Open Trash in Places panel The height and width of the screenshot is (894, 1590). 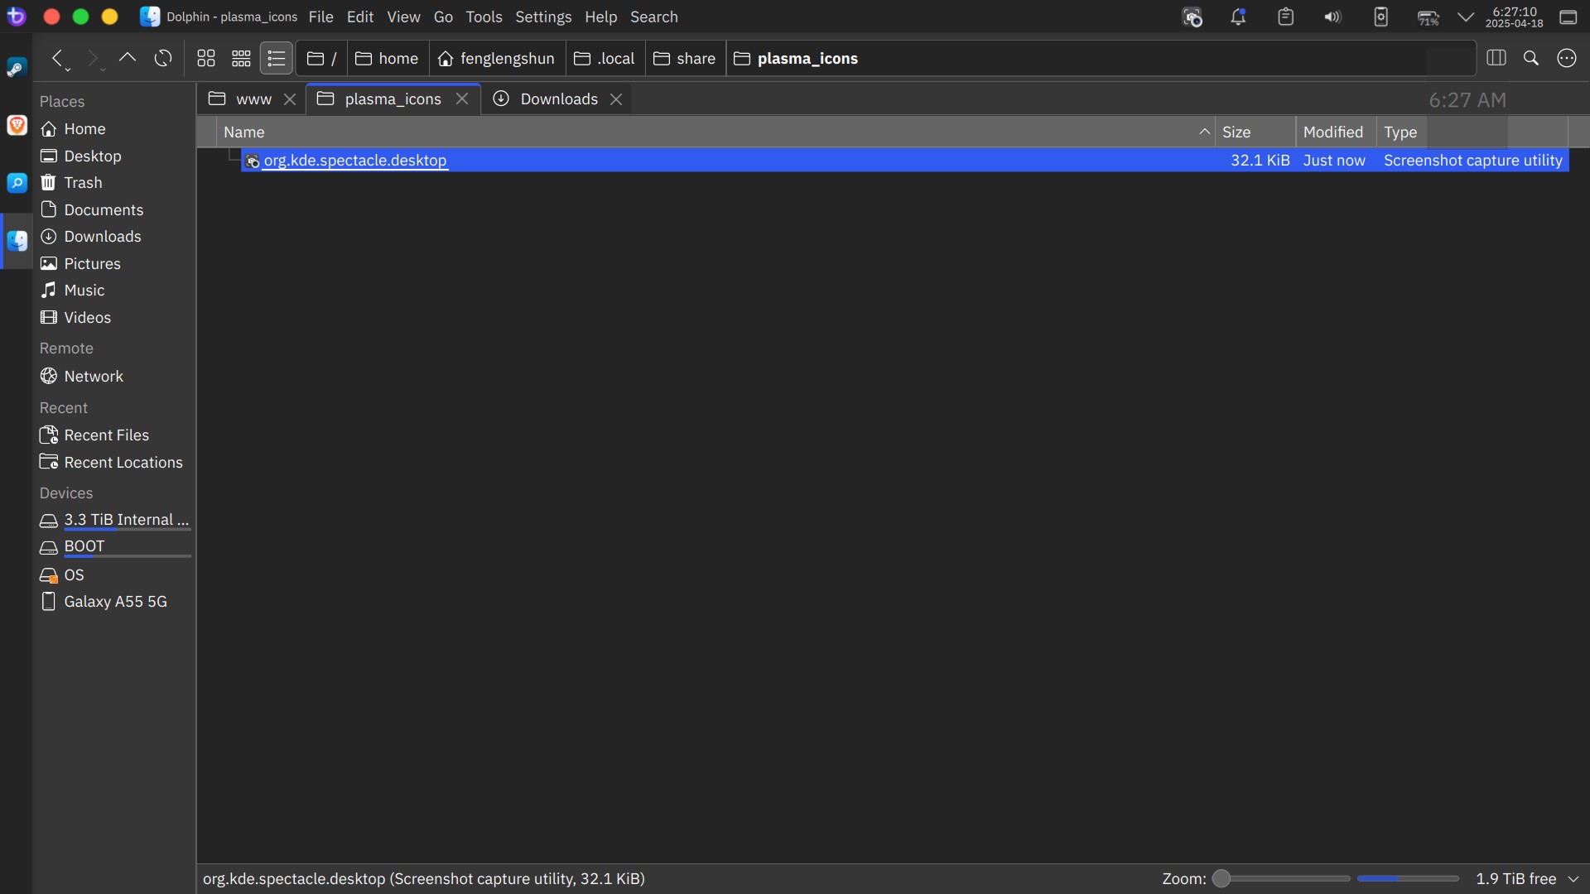click(x=113, y=183)
